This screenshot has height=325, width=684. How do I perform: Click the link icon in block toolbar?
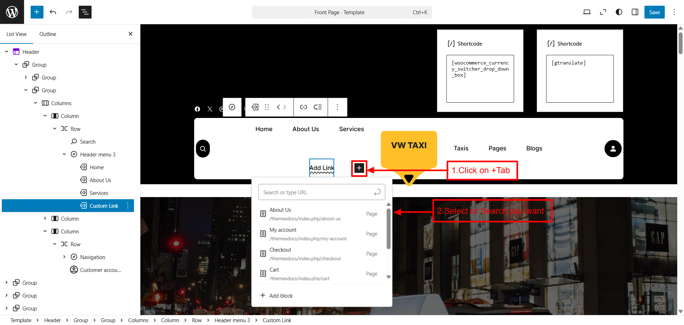(x=303, y=107)
